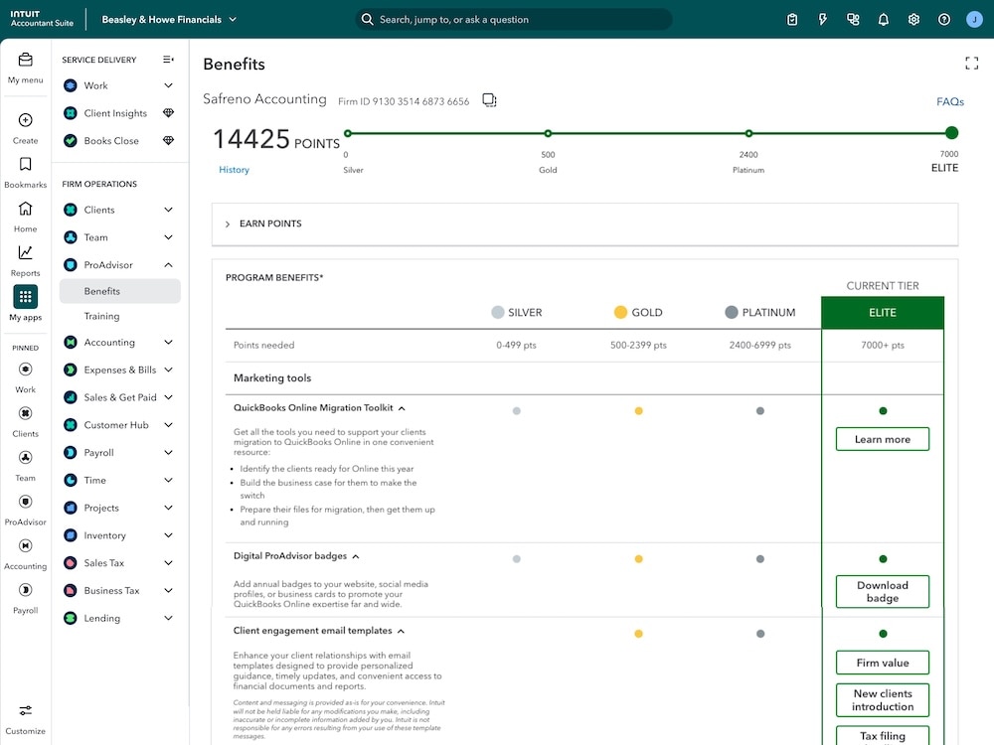Open the settings gear icon
The width and height of the screenshot is (994, 745).
pos(913,19)
